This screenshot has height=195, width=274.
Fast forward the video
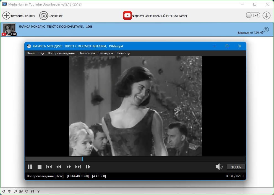click(69, 167)
